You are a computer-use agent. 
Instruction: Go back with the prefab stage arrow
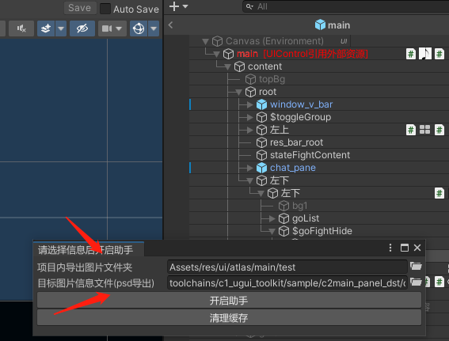171,25
